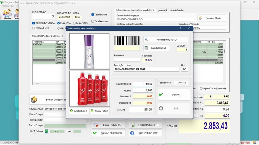Enable the ORÇAMENTO checkbox

coord(34,28)
